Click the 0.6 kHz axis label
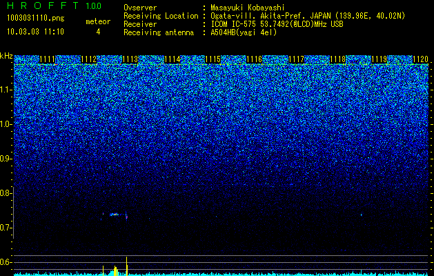This screenshot has height=276, width=434. tap(5, 262)
